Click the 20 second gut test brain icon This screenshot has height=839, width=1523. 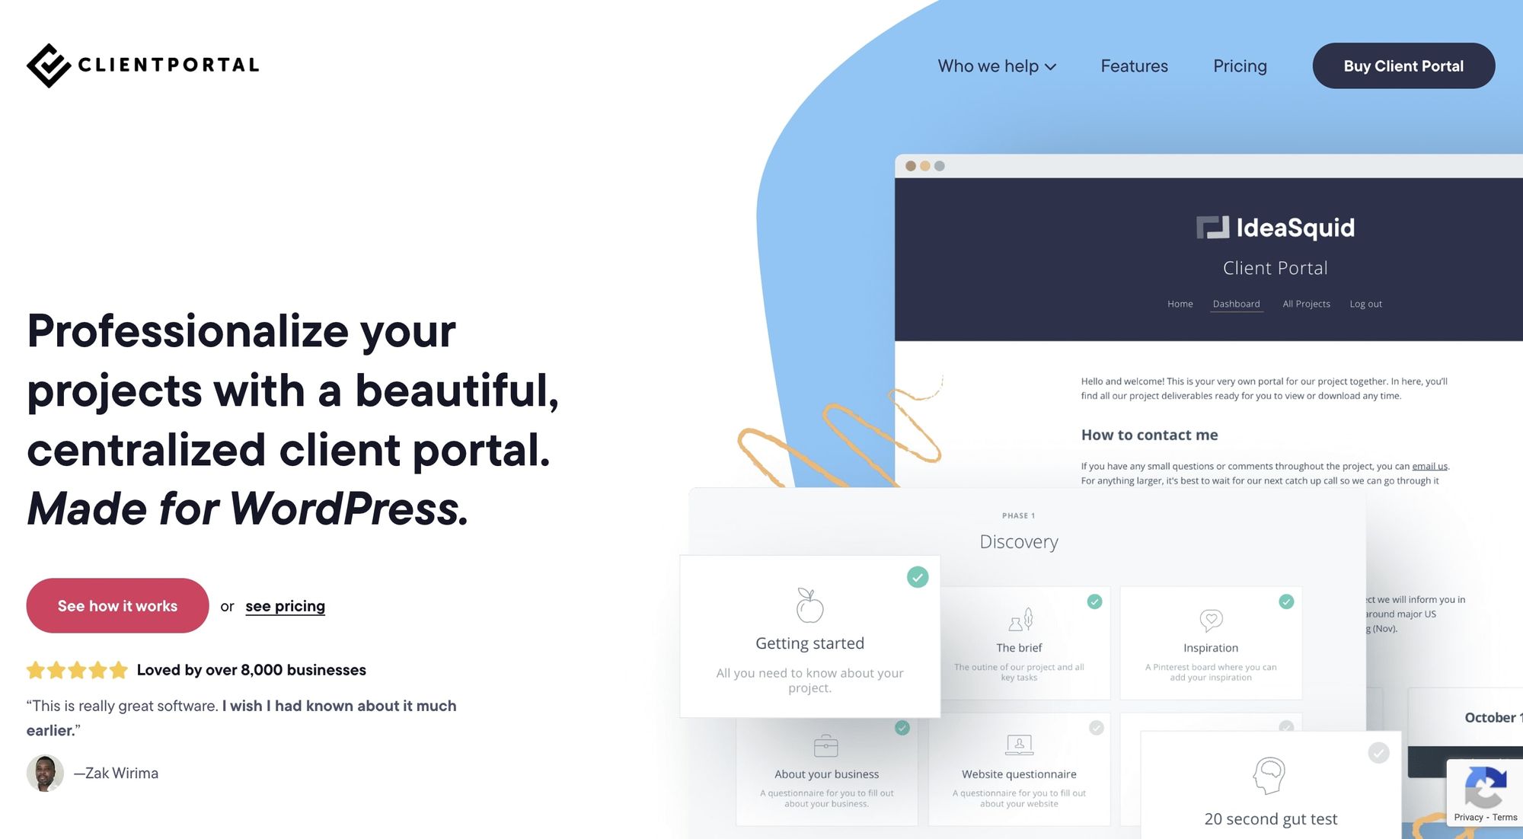[x=1266, y=776]
